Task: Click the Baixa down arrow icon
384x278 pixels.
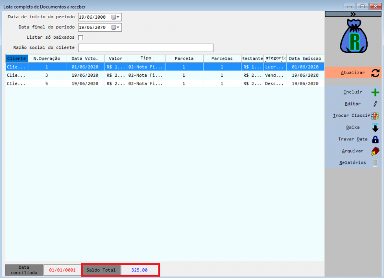Action: pyautogui.click(x=375, y=127)
